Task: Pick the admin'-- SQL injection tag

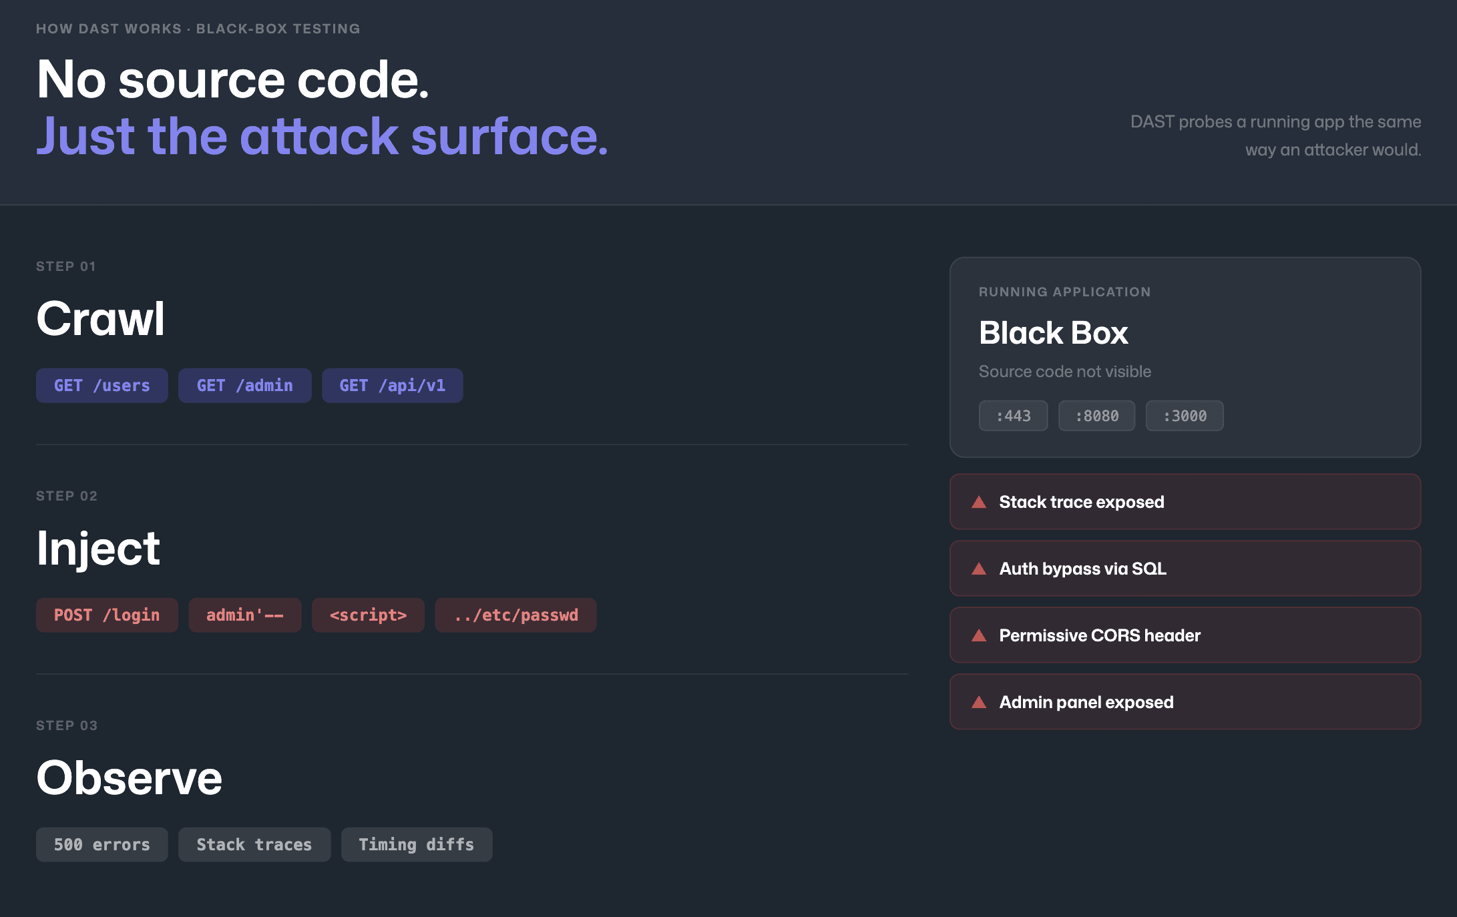Action: pos(244,615)
